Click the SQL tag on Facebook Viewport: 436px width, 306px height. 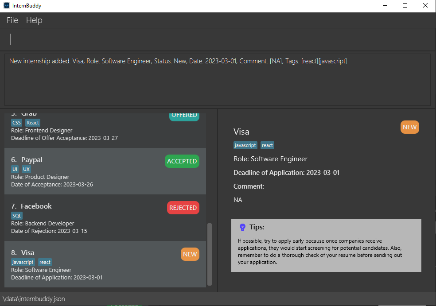click(x=17, y=215)
